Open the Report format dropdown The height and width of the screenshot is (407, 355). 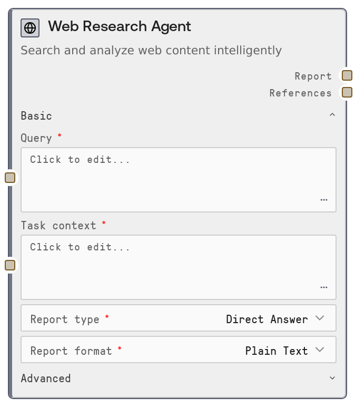pyautogui.click(x=320, y=350)
